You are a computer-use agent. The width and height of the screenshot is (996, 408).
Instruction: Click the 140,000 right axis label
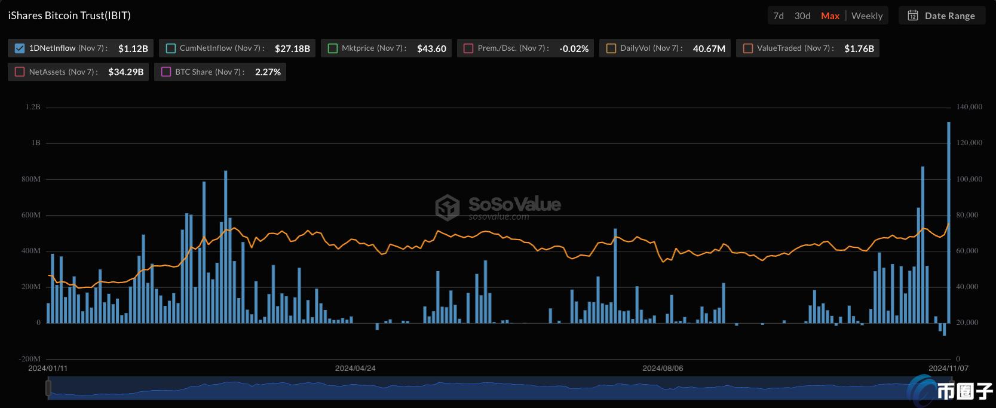pos(969,107)
